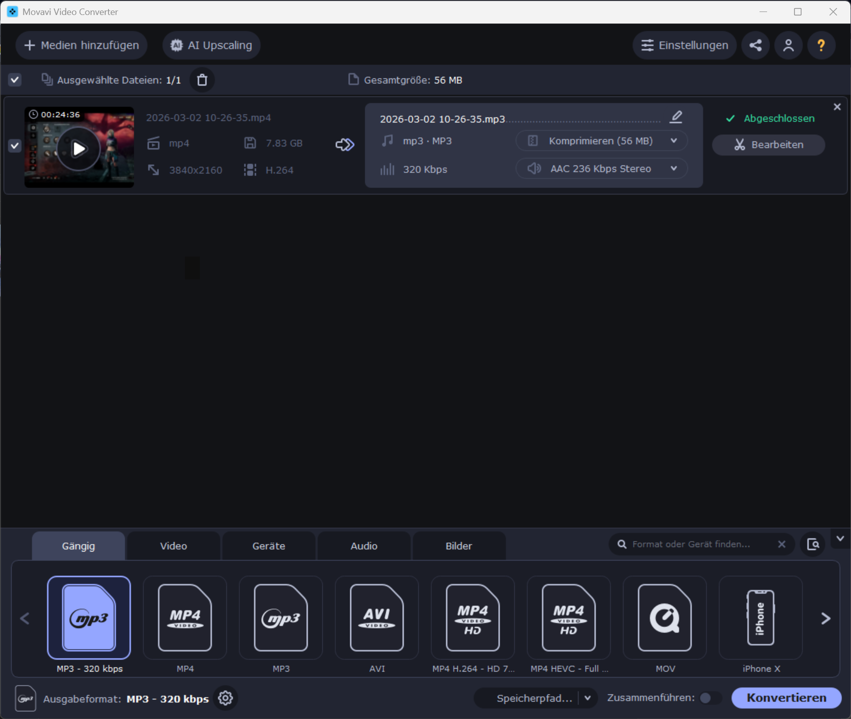Switch to the Video tab
851x719 pixels.
tap(173, 546)
